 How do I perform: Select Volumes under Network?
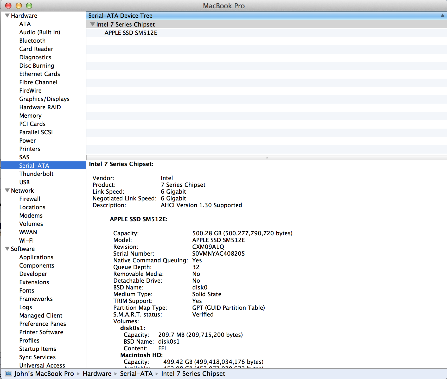(x=31, y=224)
